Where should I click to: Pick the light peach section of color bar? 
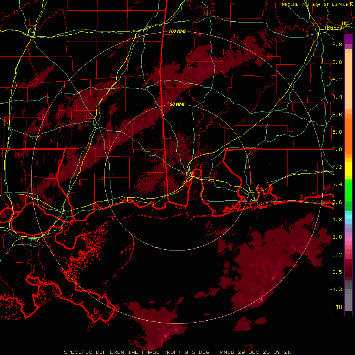(348, 82)
